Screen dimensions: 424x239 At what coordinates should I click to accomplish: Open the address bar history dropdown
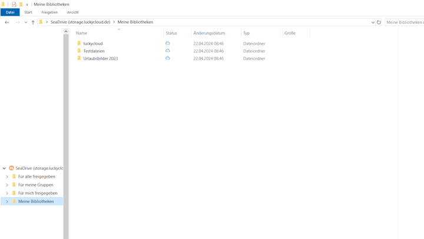(x=373, y=22)
